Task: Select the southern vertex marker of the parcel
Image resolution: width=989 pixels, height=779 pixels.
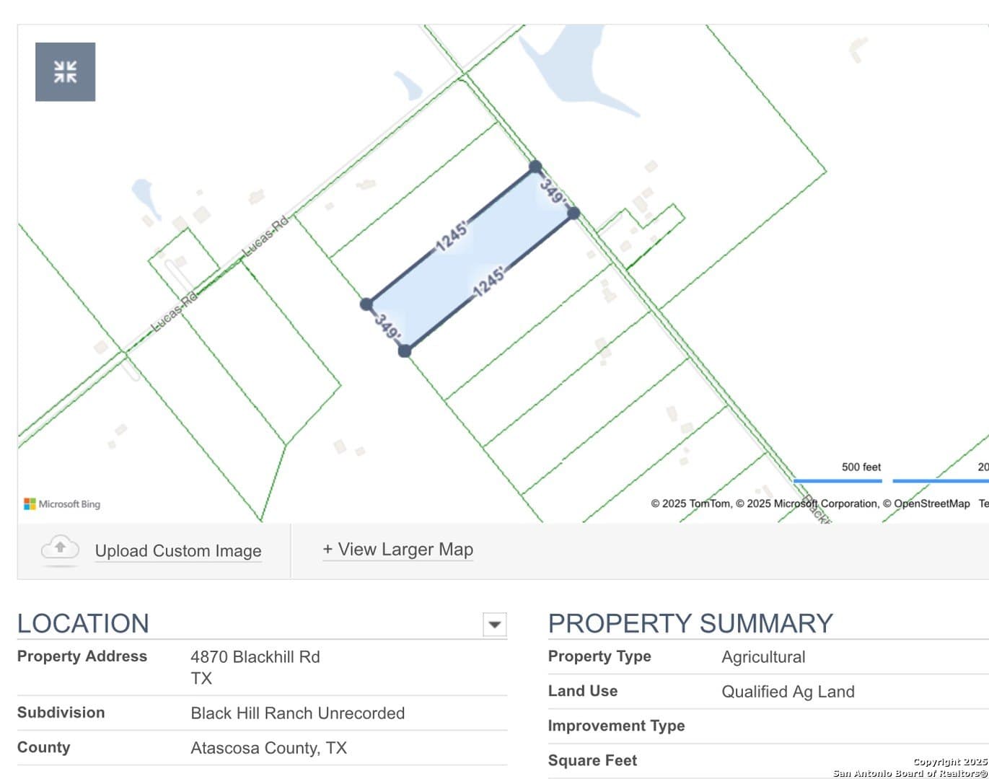Action: tap(405, 351)
